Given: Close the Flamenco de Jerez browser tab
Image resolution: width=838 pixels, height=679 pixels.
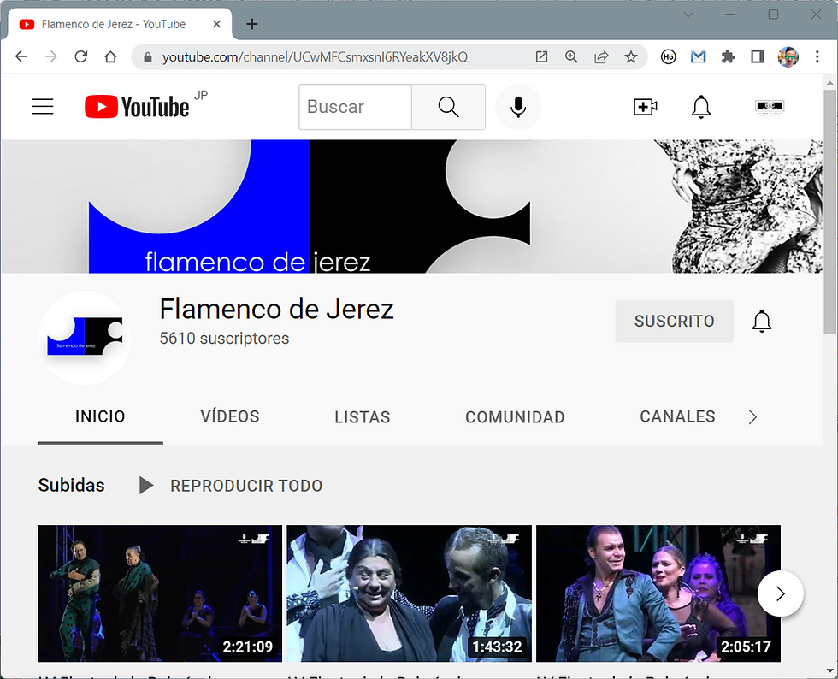Looking at the screenshot, I should tap(216, 24).
